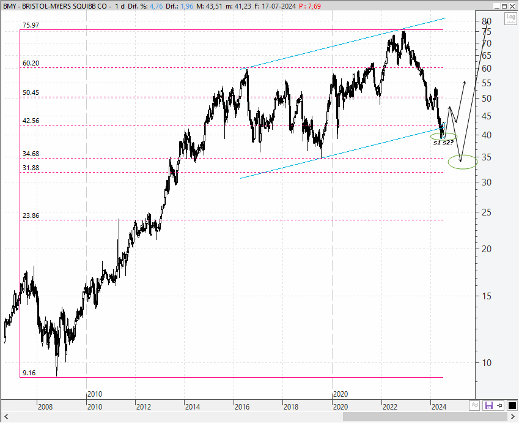
Task: Click the 42.56 level label
Action: (x=31, y=121)
